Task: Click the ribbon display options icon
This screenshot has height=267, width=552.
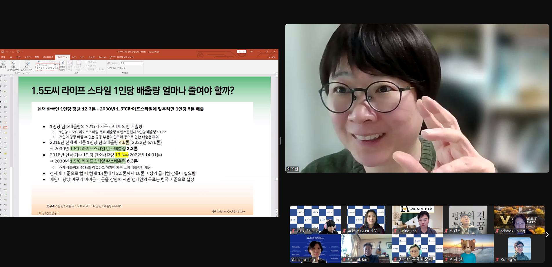Action: pos(252,52)
